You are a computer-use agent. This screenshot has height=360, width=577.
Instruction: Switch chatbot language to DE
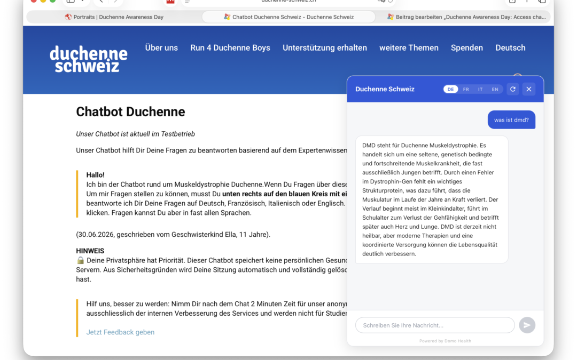tap(450, 89)
